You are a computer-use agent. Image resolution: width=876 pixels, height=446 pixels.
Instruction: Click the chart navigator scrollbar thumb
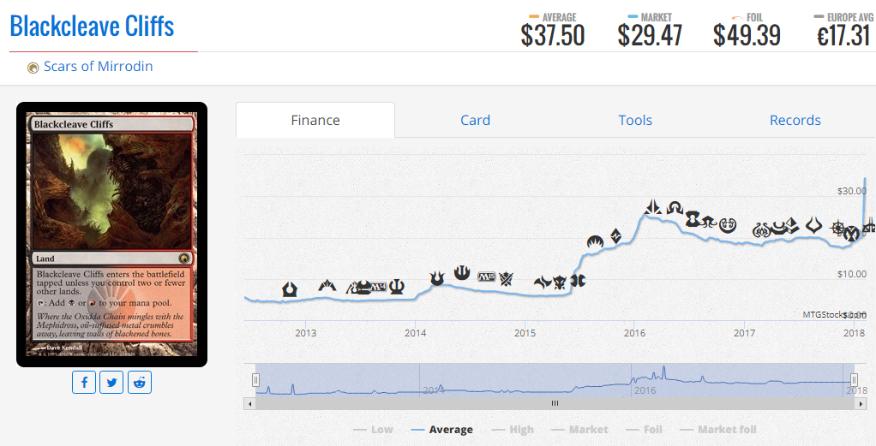(x=555, y=403)
